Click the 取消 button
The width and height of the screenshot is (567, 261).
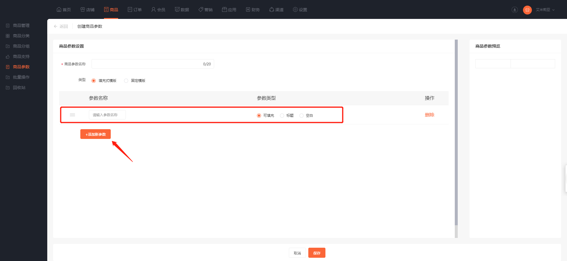[297, 253]
